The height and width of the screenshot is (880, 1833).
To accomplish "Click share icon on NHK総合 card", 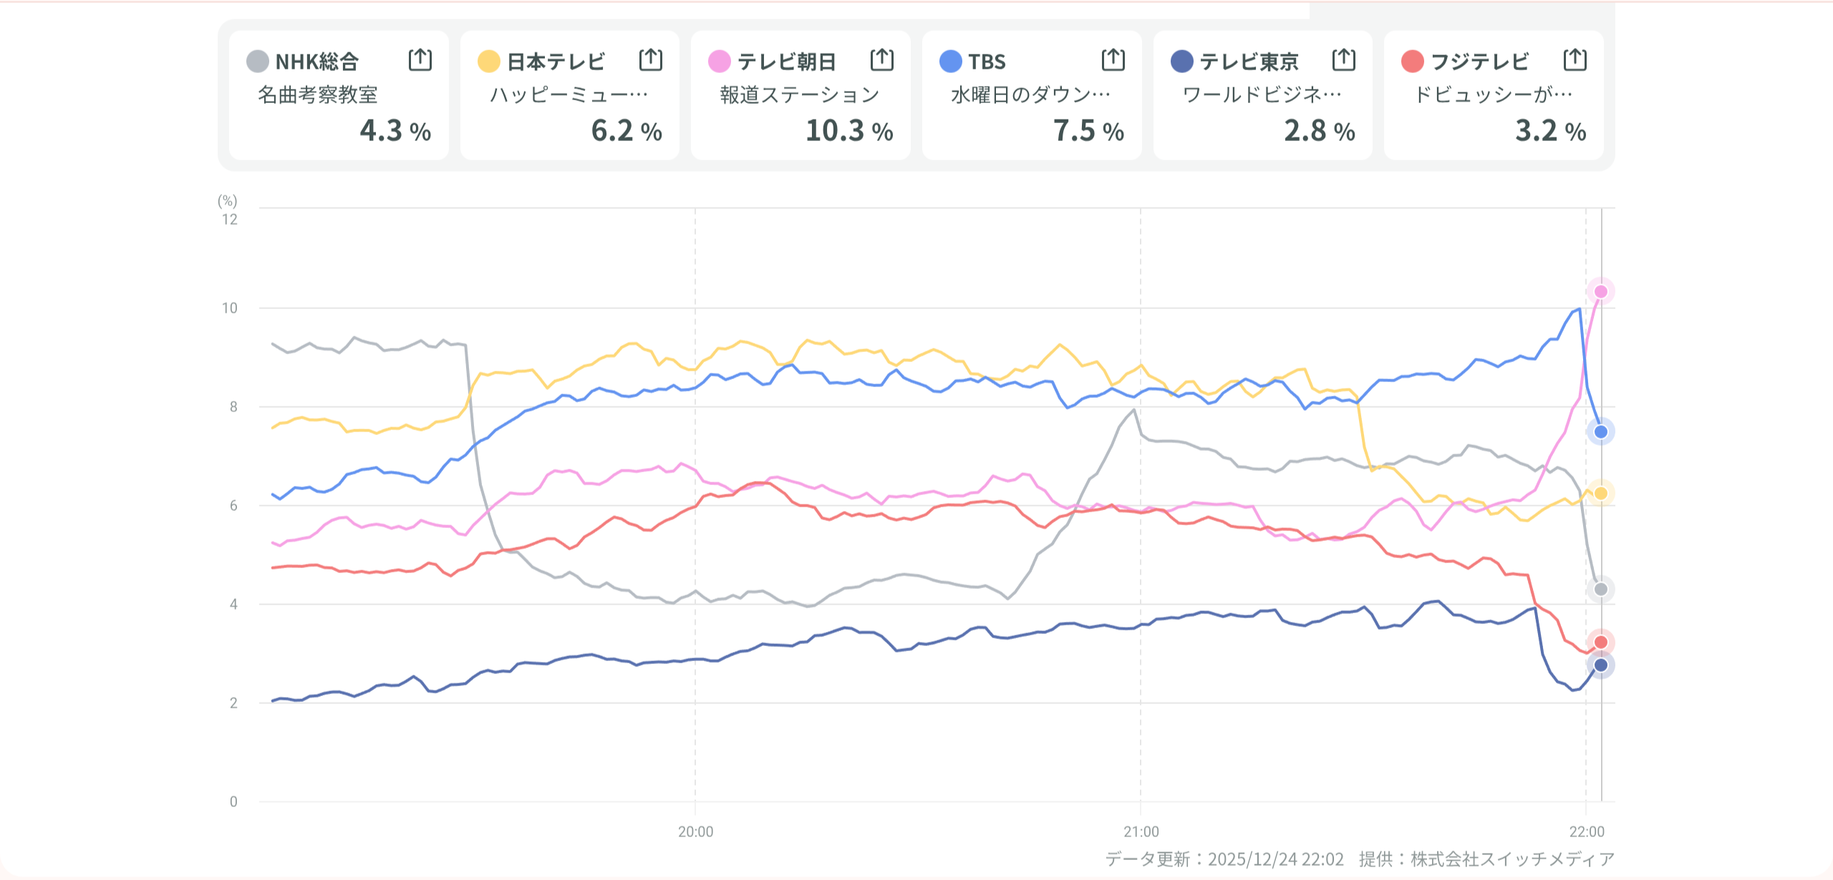I will click(420, 60).
